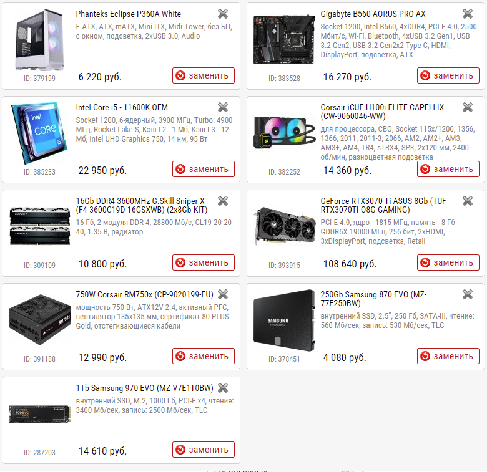
Task: Open the ASUS TUF RTX3070 Ti image
Action: 284,226
